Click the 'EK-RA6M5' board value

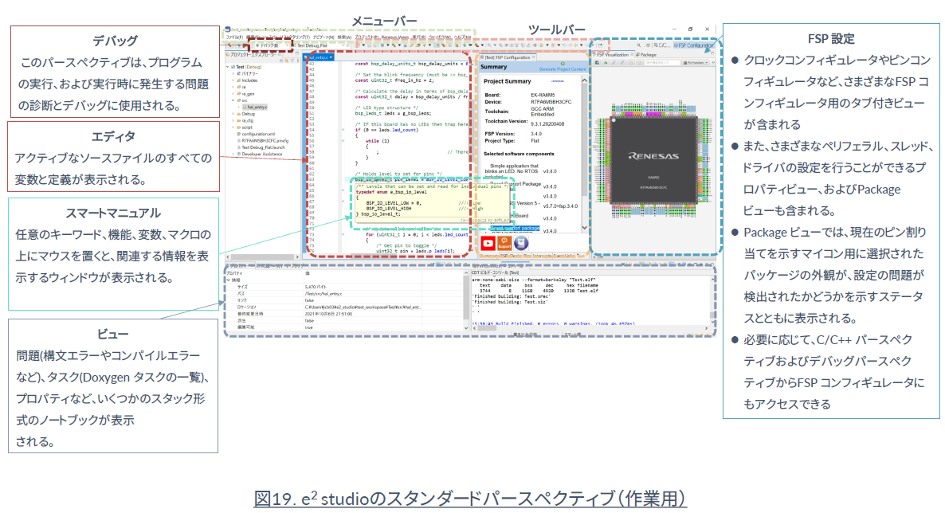[543, 95]
